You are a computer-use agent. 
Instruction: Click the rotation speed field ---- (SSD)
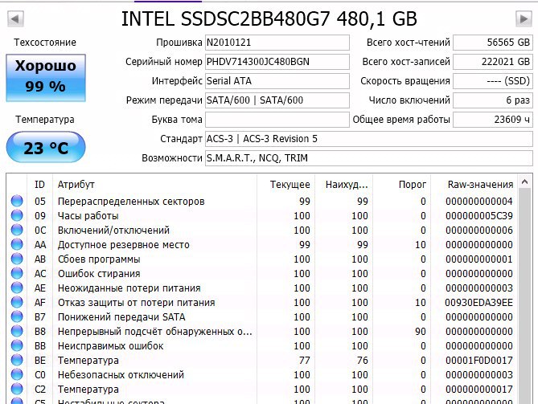[493, 81]
